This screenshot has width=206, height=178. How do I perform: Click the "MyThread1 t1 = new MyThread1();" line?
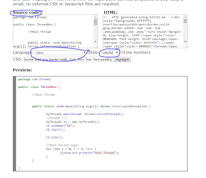(73, 122)
